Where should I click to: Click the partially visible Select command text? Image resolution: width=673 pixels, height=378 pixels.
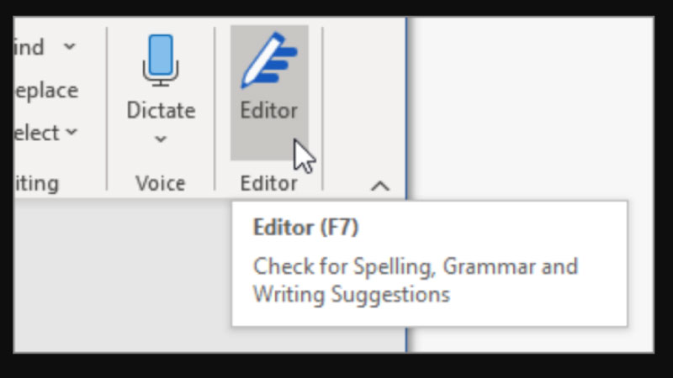coord(36,133)
